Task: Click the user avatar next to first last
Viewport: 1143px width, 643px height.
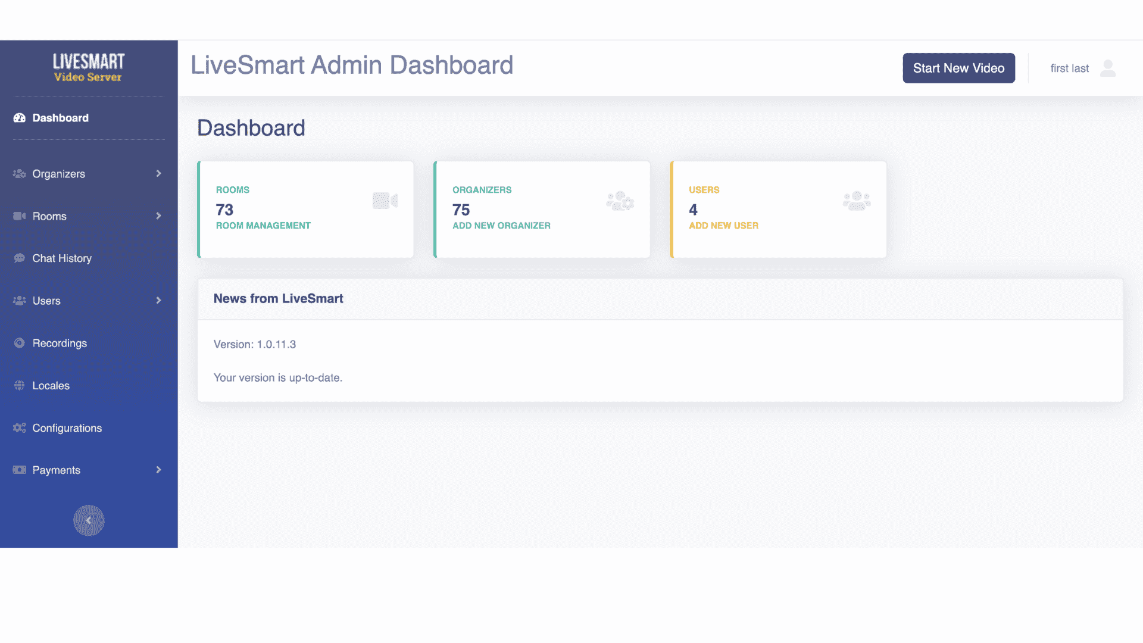Action: [x=1108, y=68]
